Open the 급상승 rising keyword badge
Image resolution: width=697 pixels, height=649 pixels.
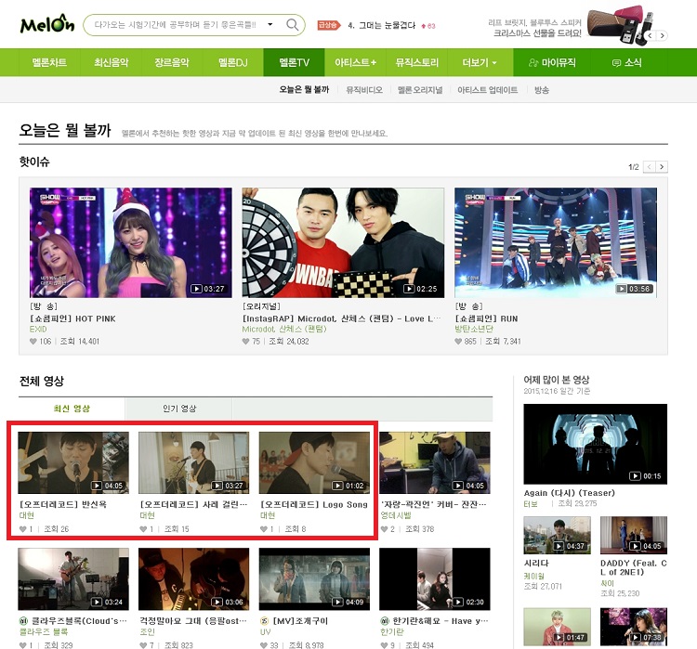(x=328, y=25)
